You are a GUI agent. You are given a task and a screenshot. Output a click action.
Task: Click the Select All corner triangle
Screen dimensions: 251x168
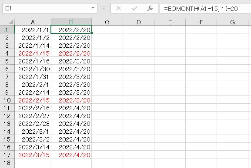[x=11, y=22]
